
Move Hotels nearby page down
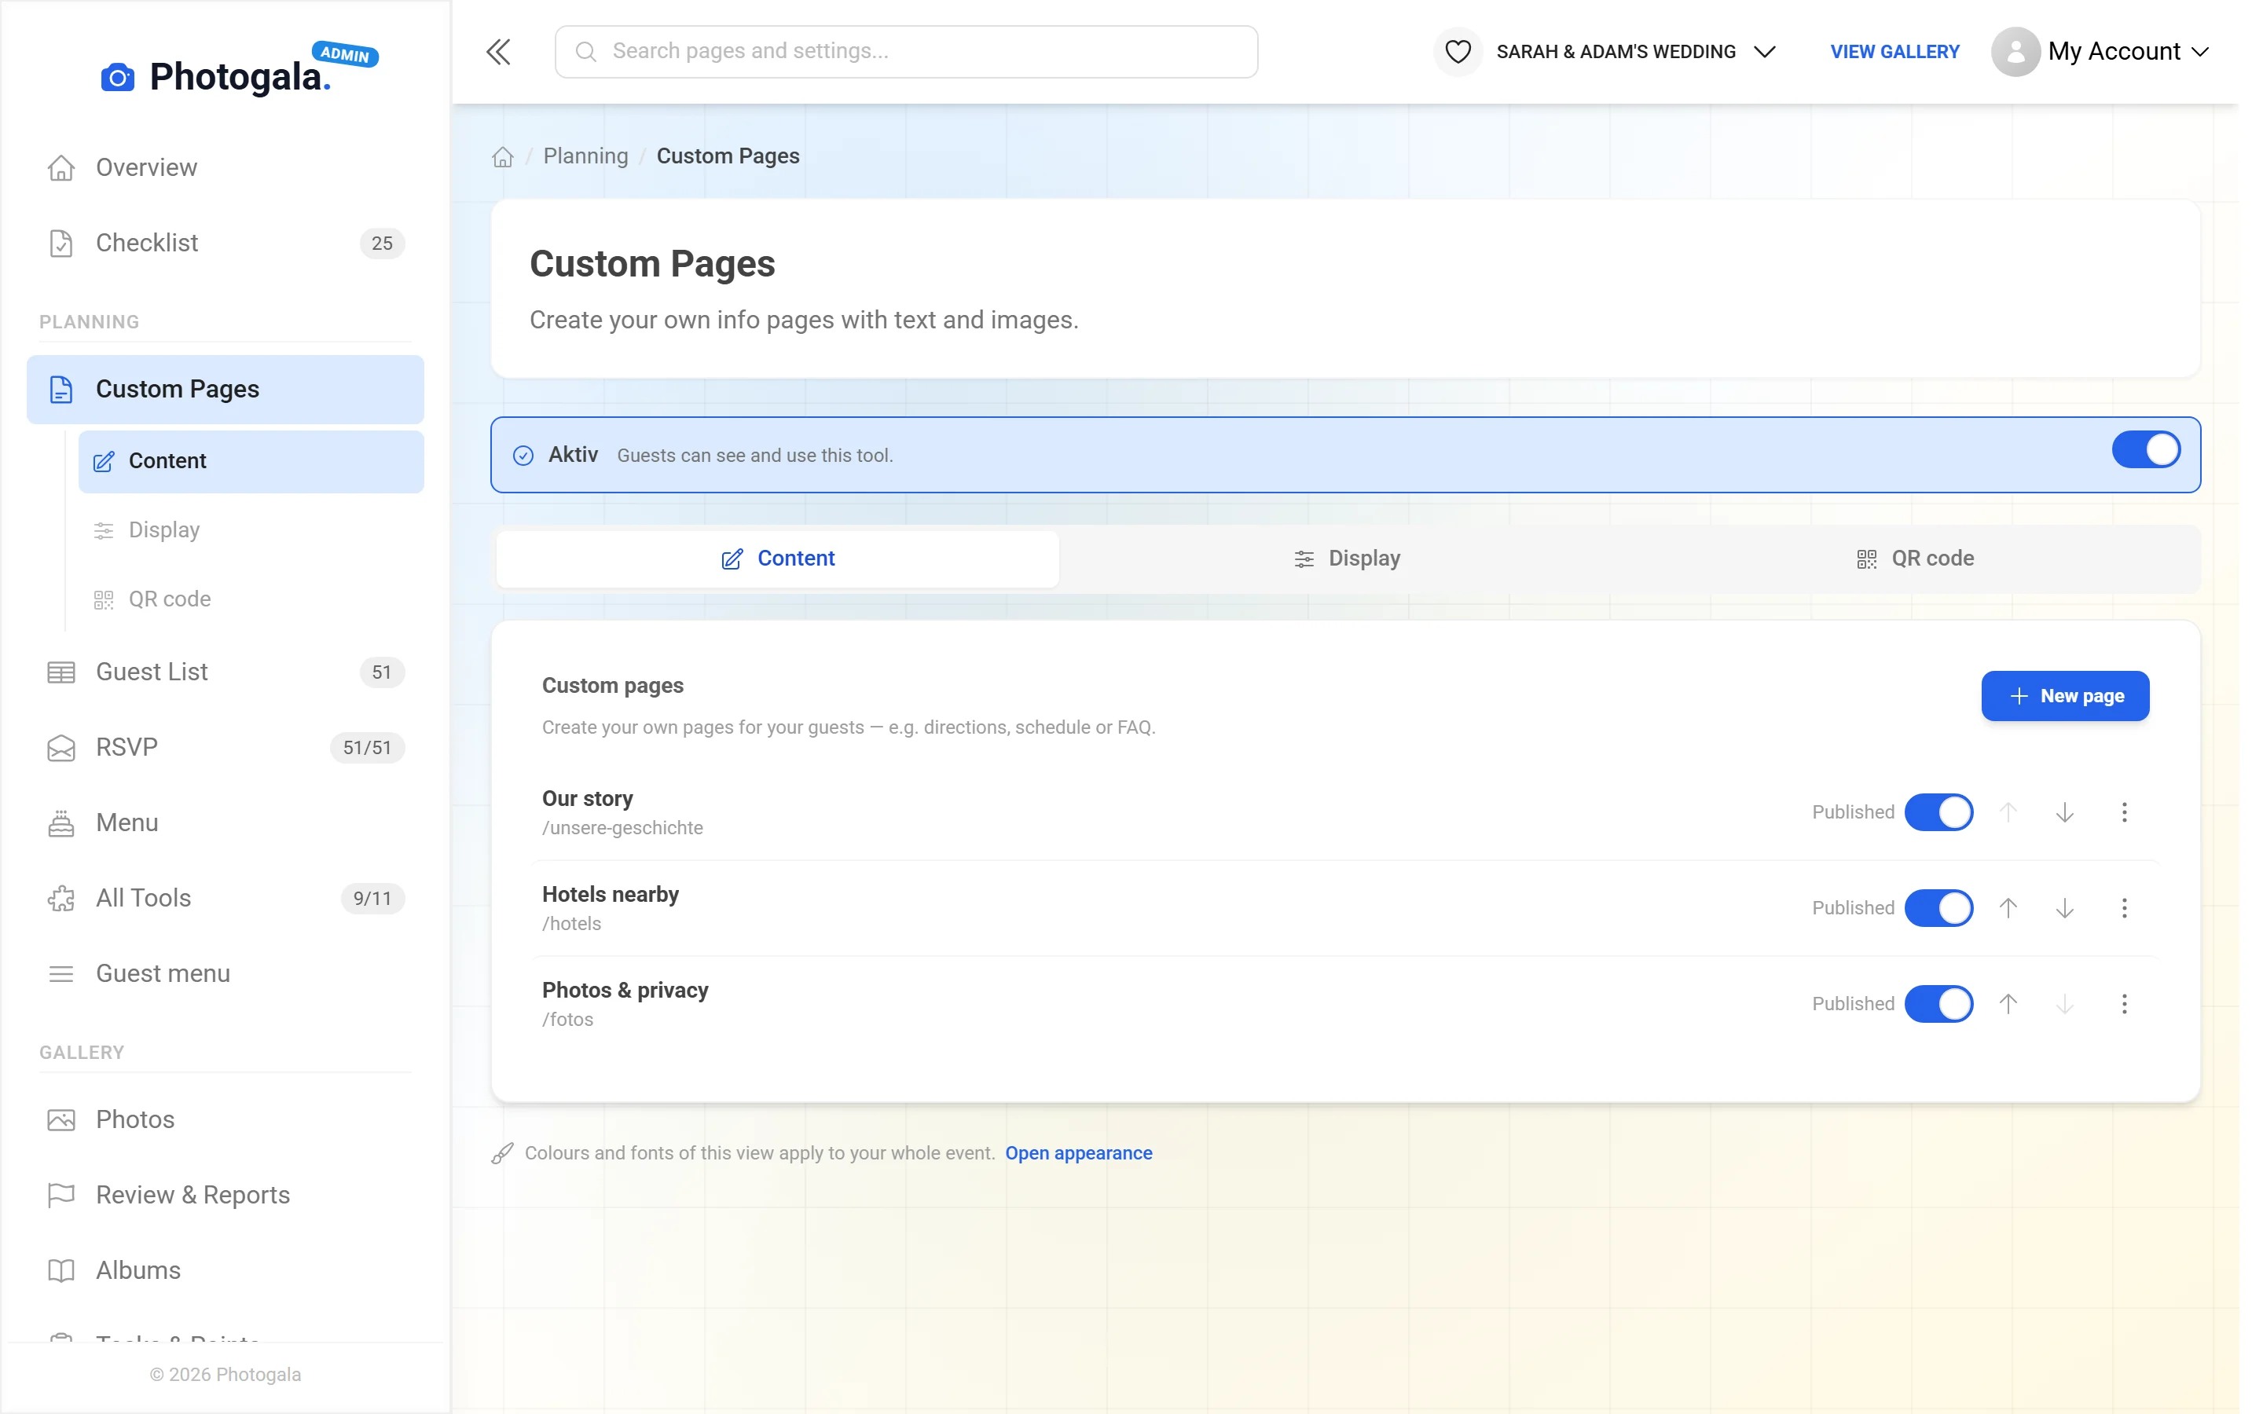(x=2065, y=907)
